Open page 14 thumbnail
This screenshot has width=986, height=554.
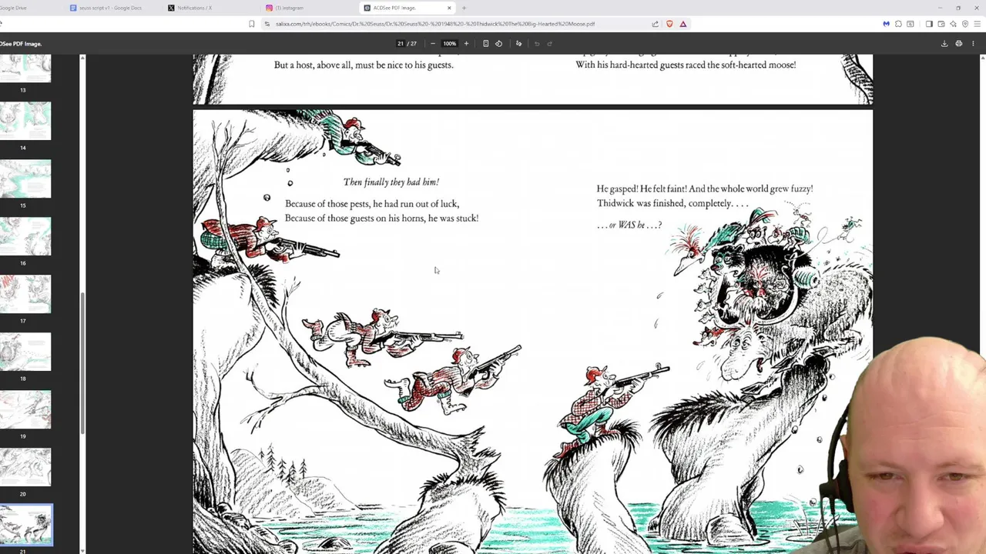coord(25,121)
